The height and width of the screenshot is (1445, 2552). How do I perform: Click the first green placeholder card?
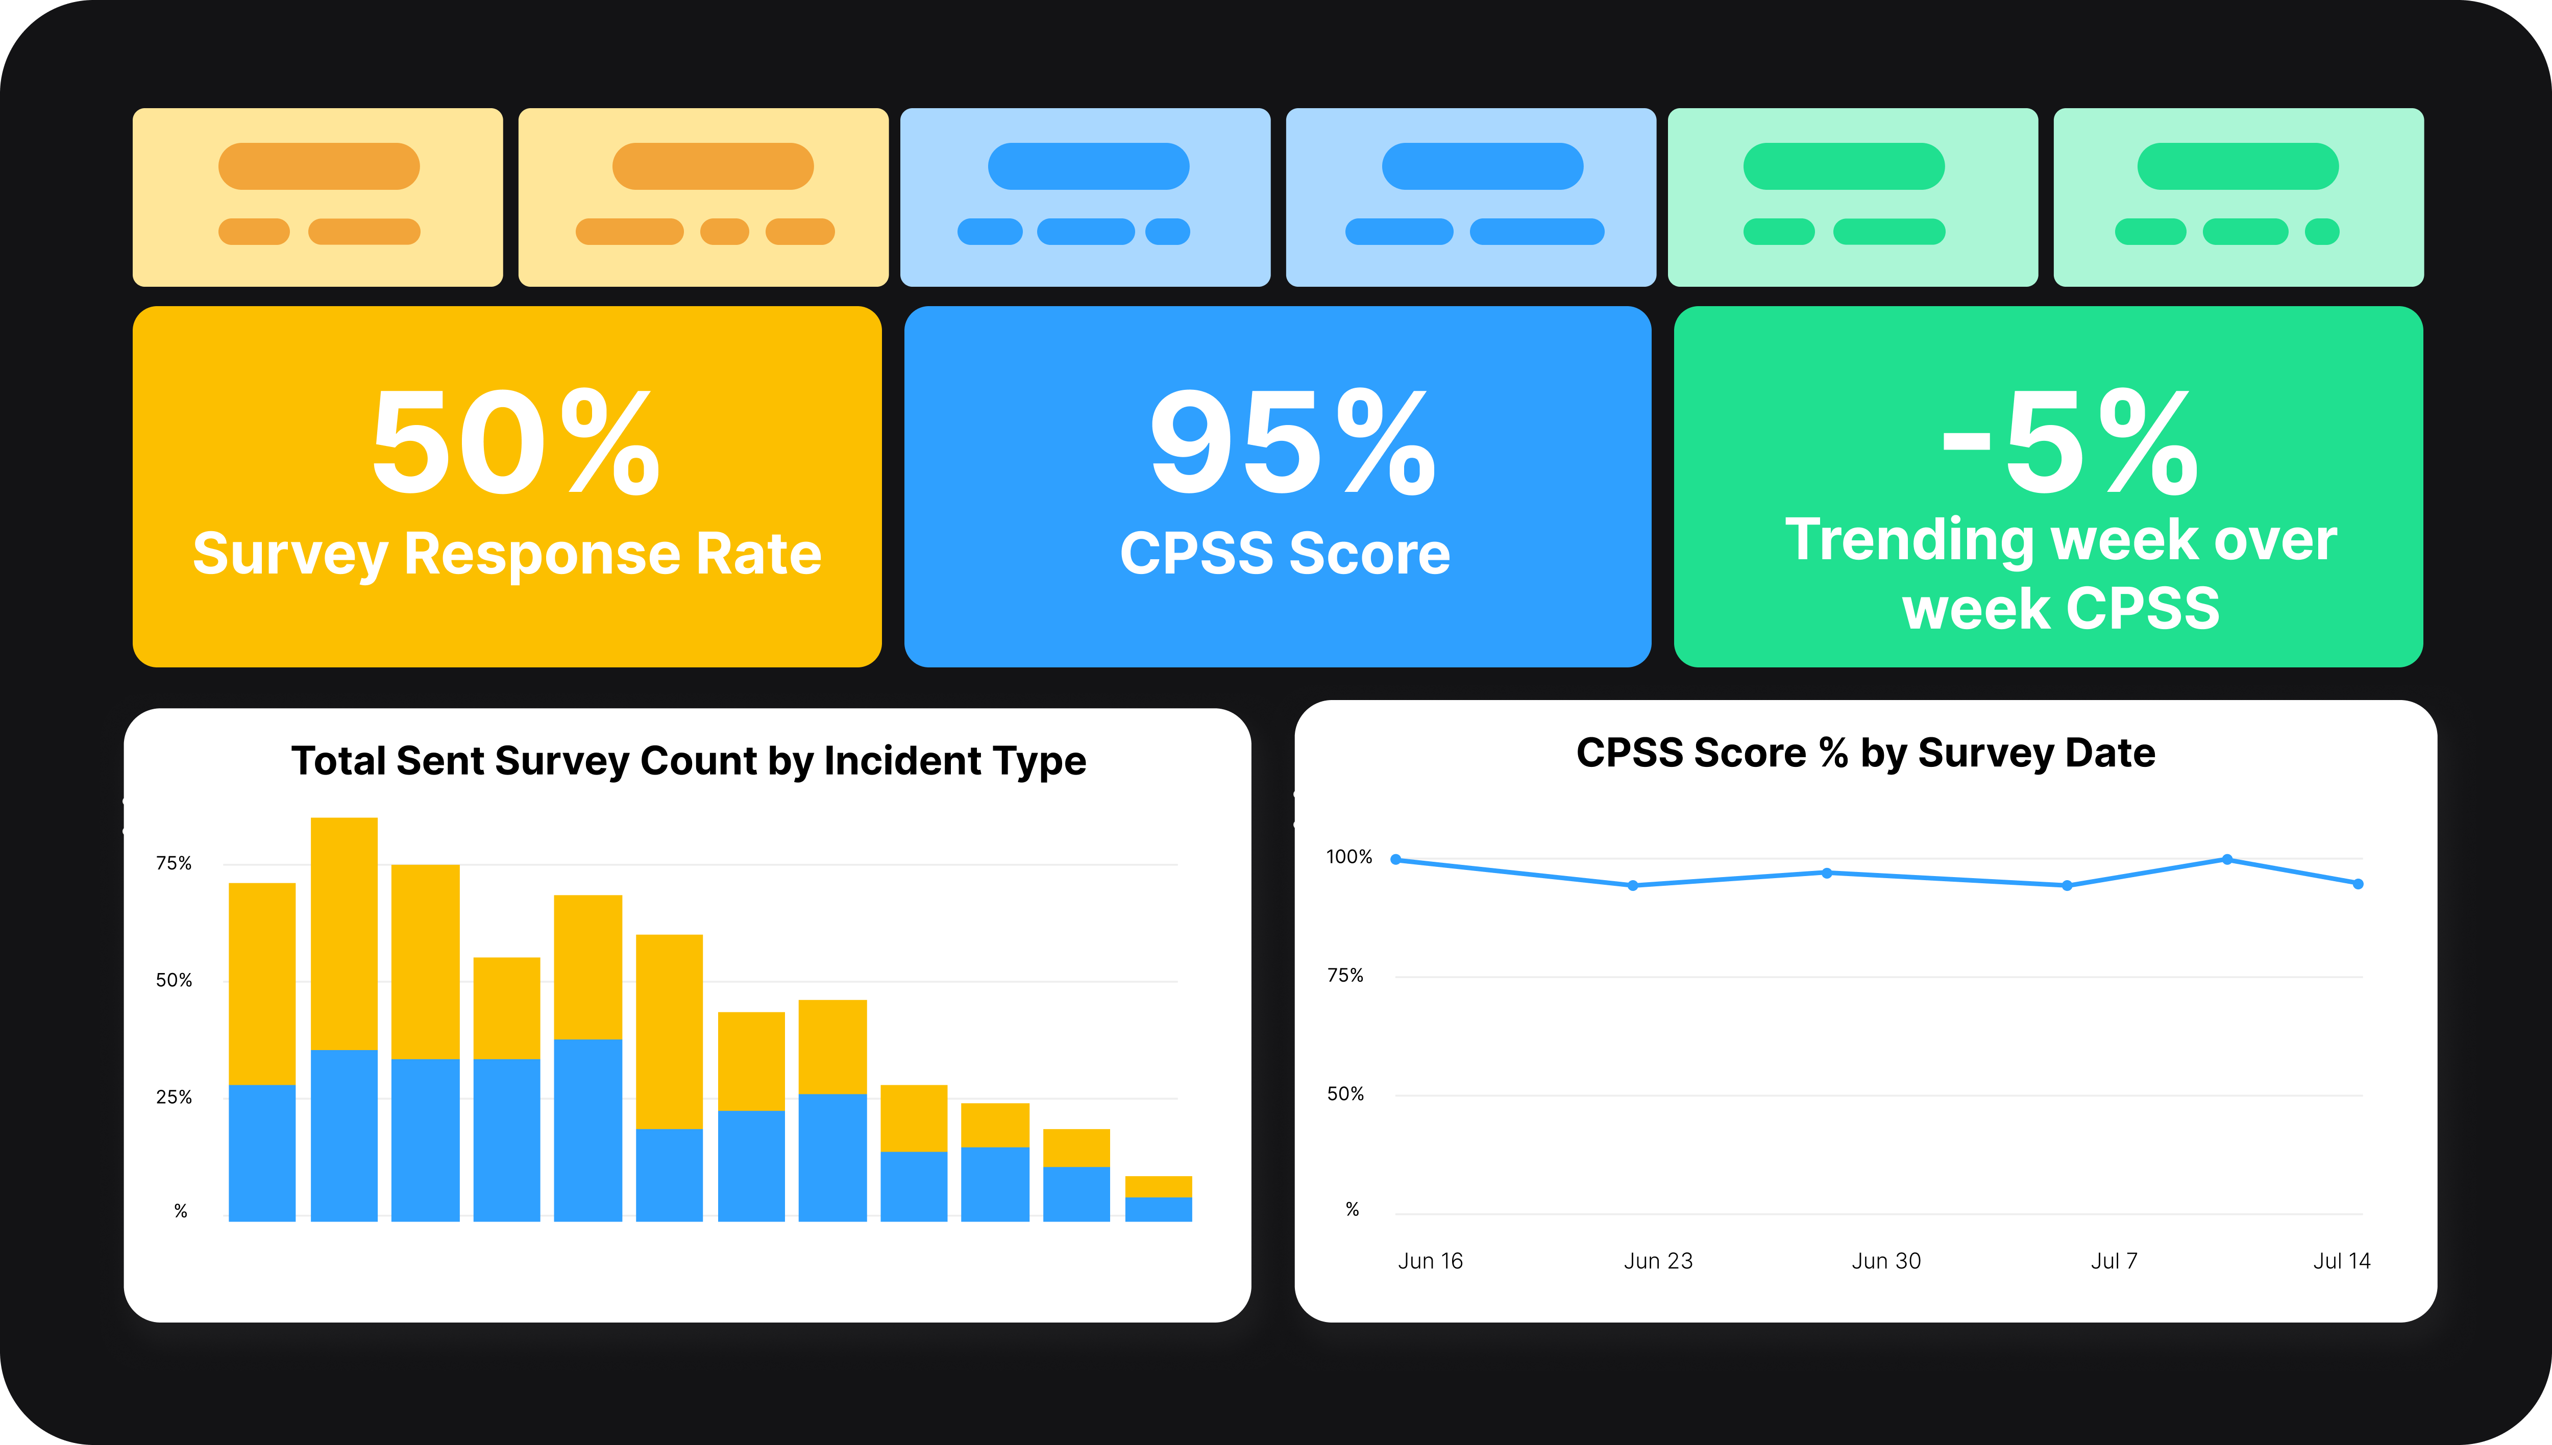[1853, 196]
